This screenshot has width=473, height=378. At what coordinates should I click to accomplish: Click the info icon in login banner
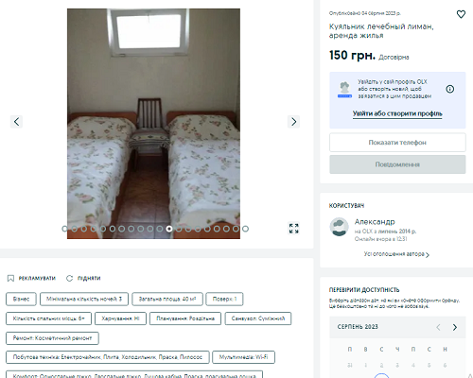coord(450,89)
